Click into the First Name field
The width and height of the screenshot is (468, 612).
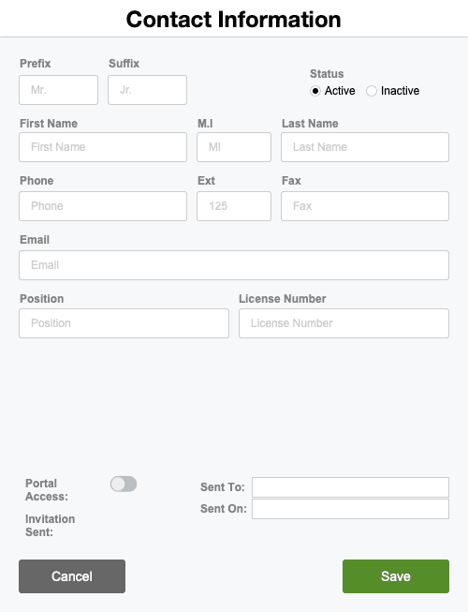(x=103, y=147)
